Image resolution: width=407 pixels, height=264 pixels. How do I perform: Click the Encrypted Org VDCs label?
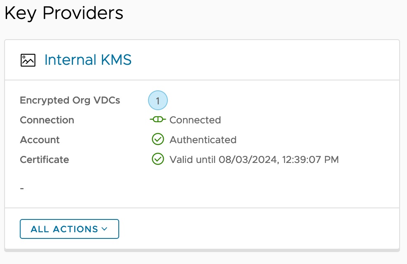70,100
